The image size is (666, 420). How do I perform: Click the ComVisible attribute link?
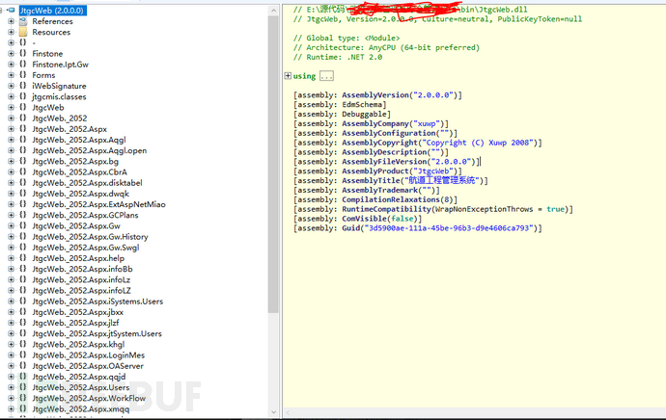(364, 219)
